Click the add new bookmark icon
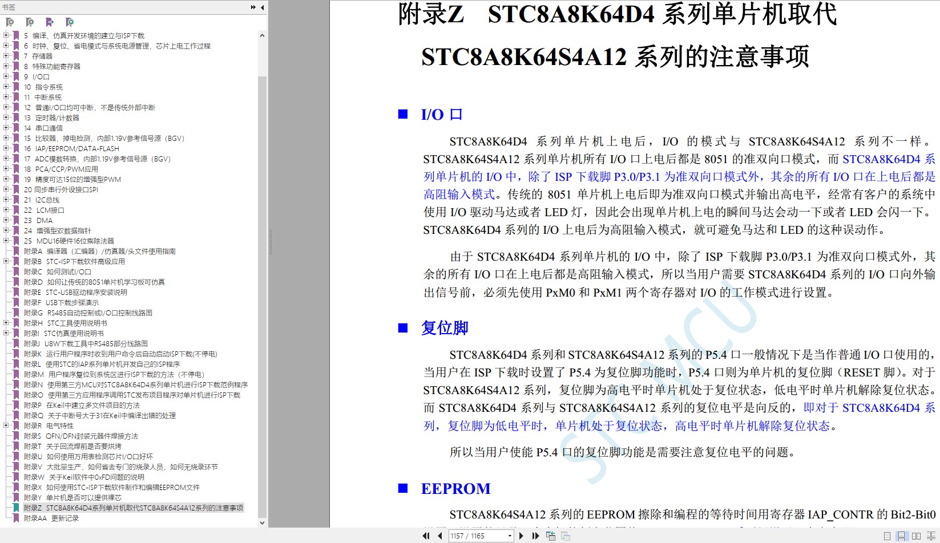 [x=30, y=22]
